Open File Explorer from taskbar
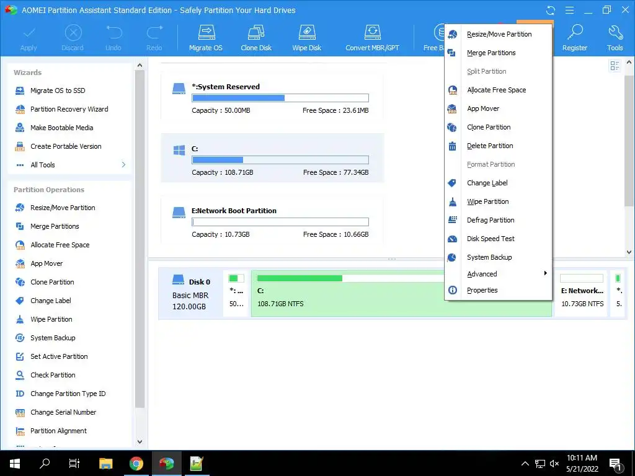 pyautogui.click(x=105, y=464)
